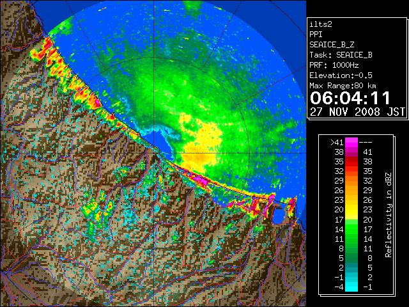This screenshot has width=409, height=307.
Task: Click the 'PPI' scan type text
Action: pos(316,35)
